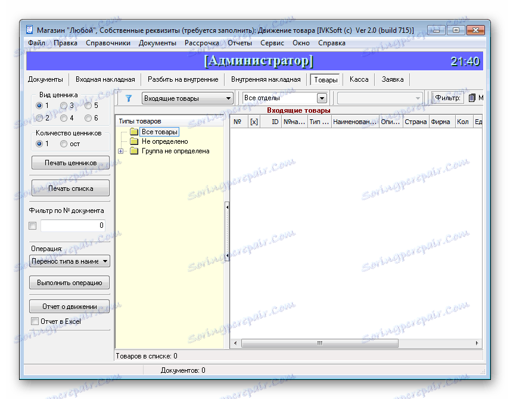Open the Справка menu
Screen dimensions: 510x399
point(332,43)
